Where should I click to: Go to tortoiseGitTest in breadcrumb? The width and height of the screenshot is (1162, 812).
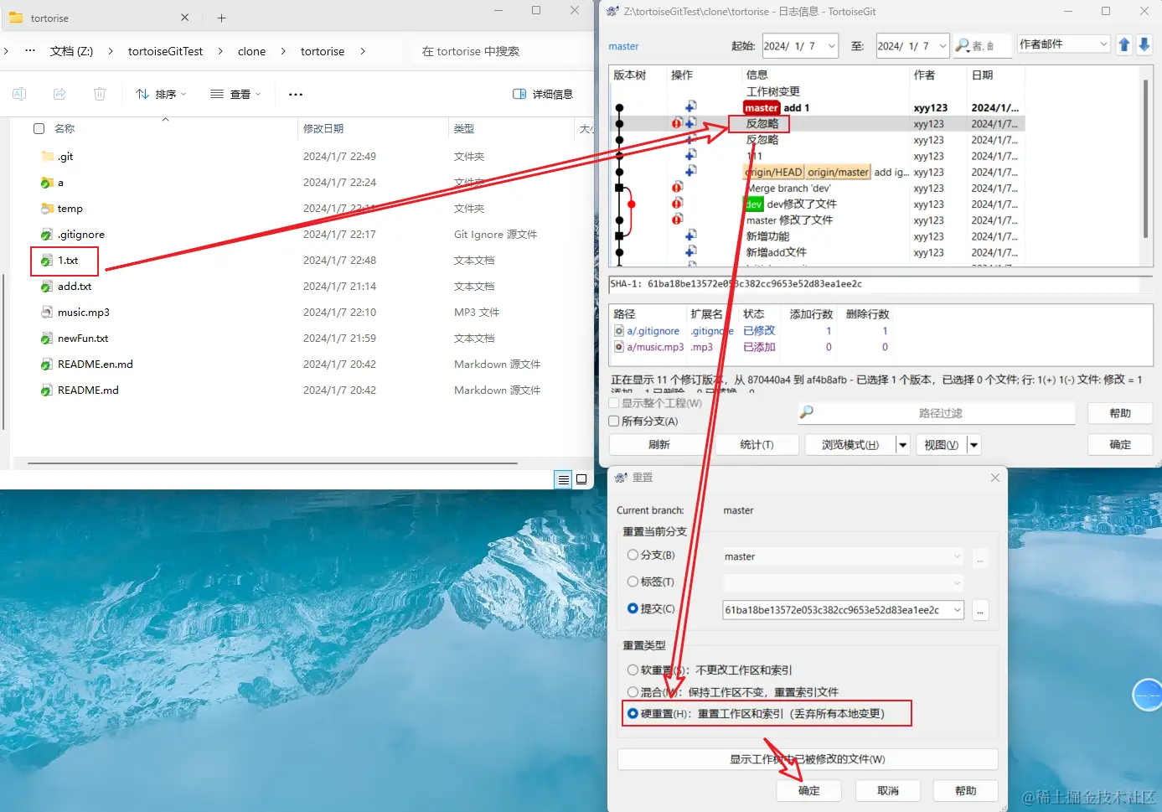coord(165,51)
